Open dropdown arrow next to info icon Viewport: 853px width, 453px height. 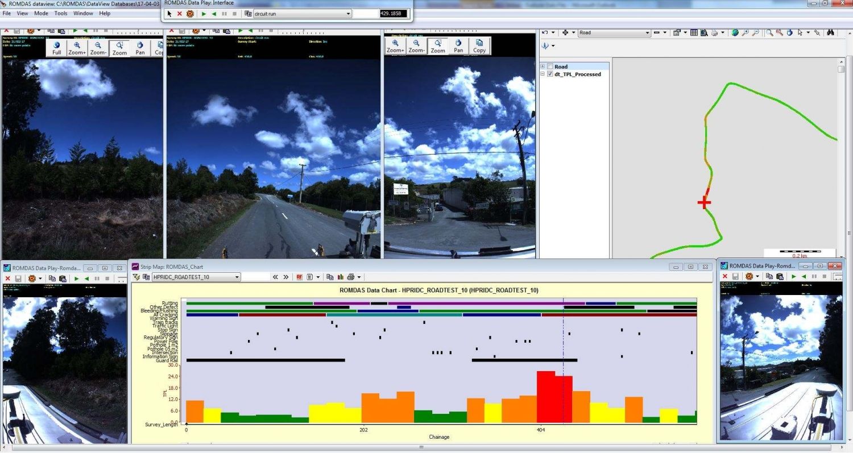coord(553,46)
